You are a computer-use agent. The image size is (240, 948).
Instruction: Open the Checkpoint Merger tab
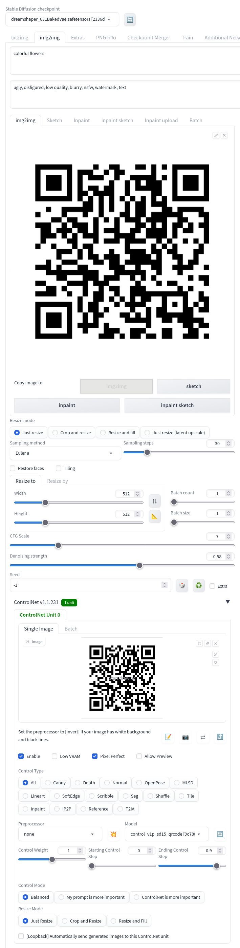pyautogui.click(x=149, y=38)
